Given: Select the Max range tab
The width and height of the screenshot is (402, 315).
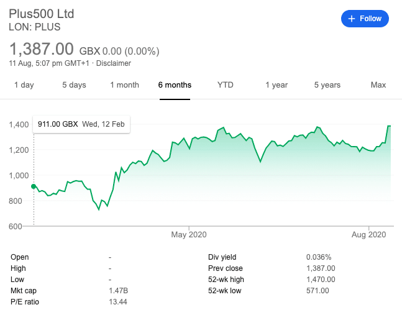Looking at the screenshot, I should click(378, 85).
